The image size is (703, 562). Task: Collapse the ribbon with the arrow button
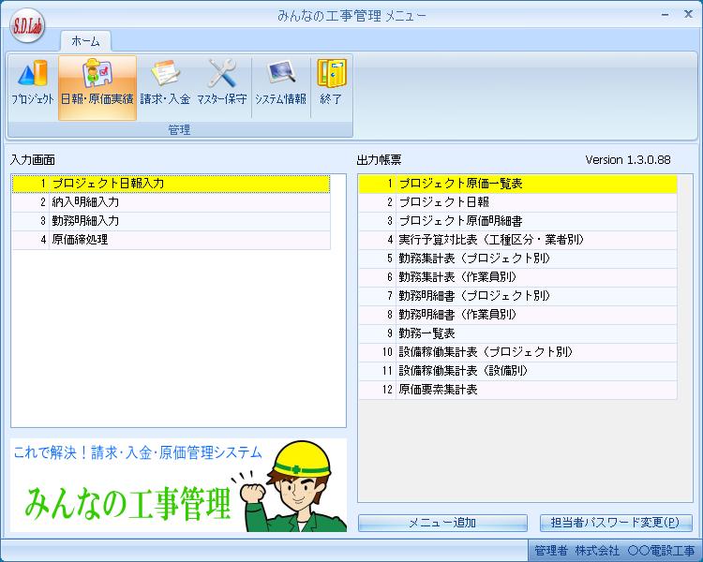coord(664,15)
